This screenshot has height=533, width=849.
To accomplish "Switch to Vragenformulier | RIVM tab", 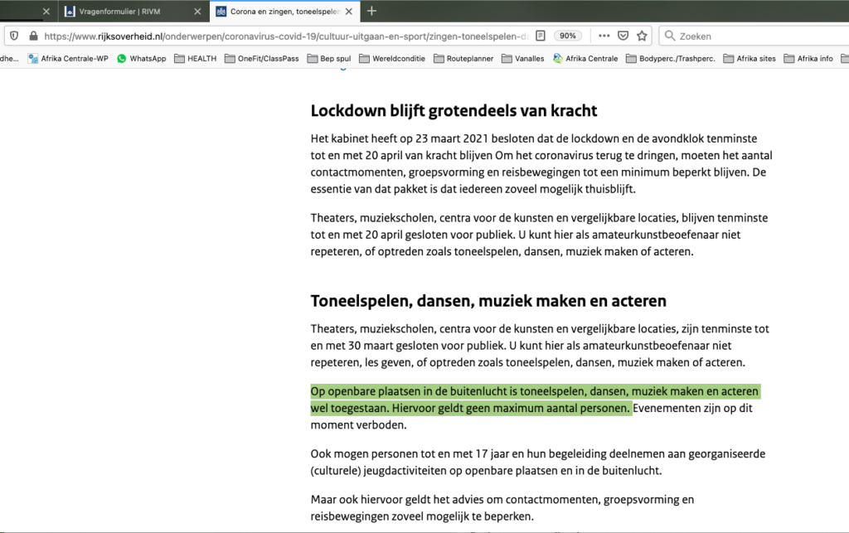I will tap(119, 11).
